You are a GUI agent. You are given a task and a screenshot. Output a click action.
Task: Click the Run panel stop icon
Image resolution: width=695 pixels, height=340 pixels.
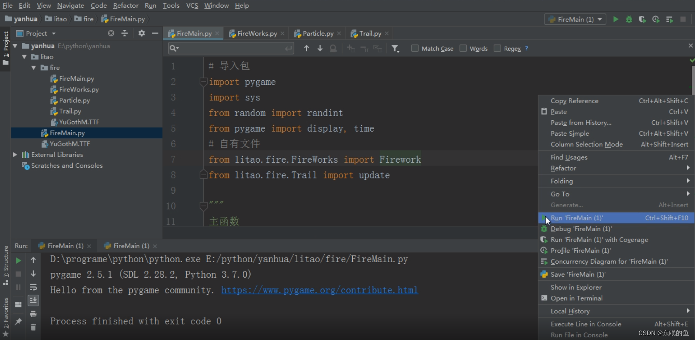18,274
